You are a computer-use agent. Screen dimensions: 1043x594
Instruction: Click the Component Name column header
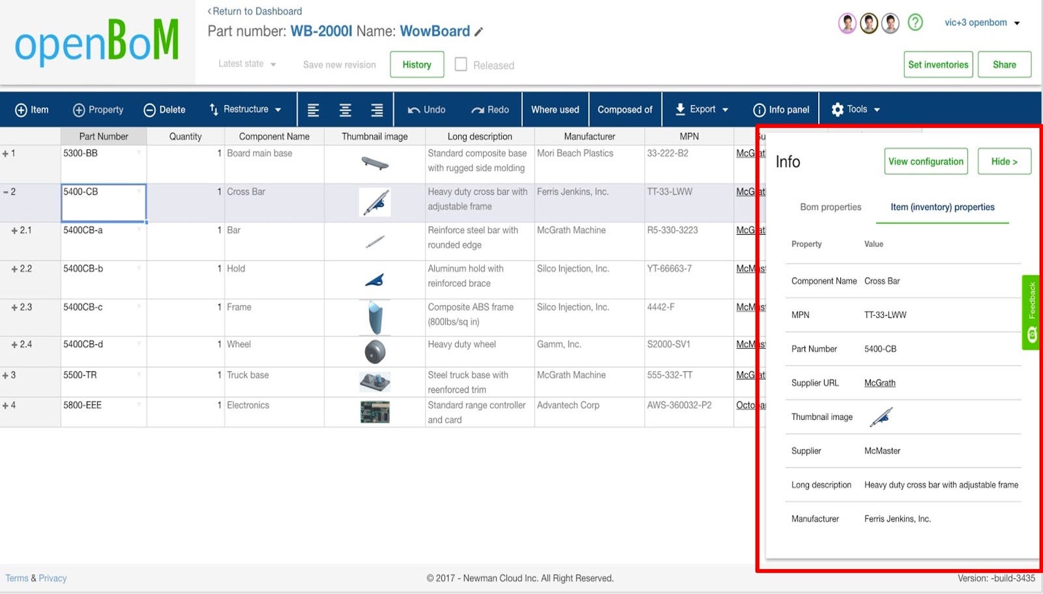tap(274, 136)
